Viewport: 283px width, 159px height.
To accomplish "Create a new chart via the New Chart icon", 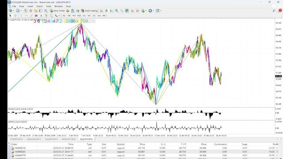I will (10, 11).
